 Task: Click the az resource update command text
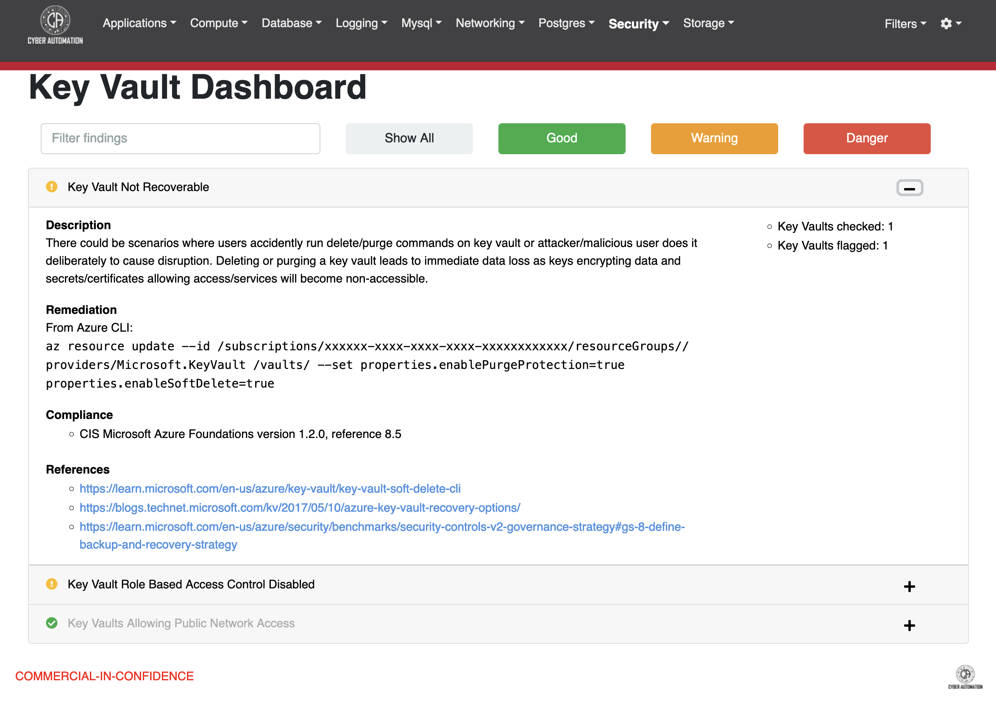pos(367,365)
